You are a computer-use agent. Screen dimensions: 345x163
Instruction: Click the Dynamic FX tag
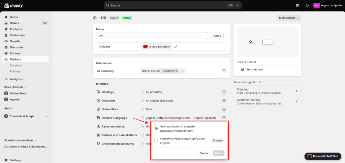pos(170,71)
